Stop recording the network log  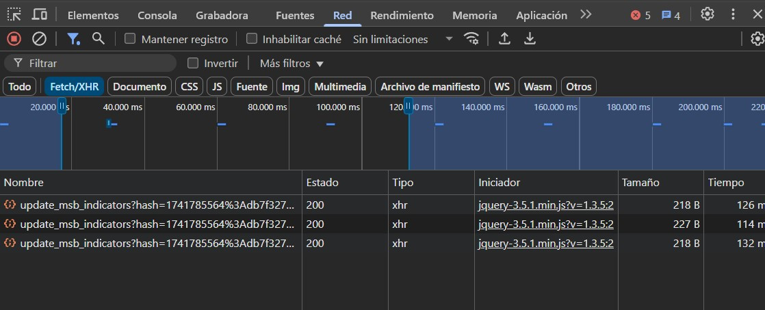pos(14,39)
